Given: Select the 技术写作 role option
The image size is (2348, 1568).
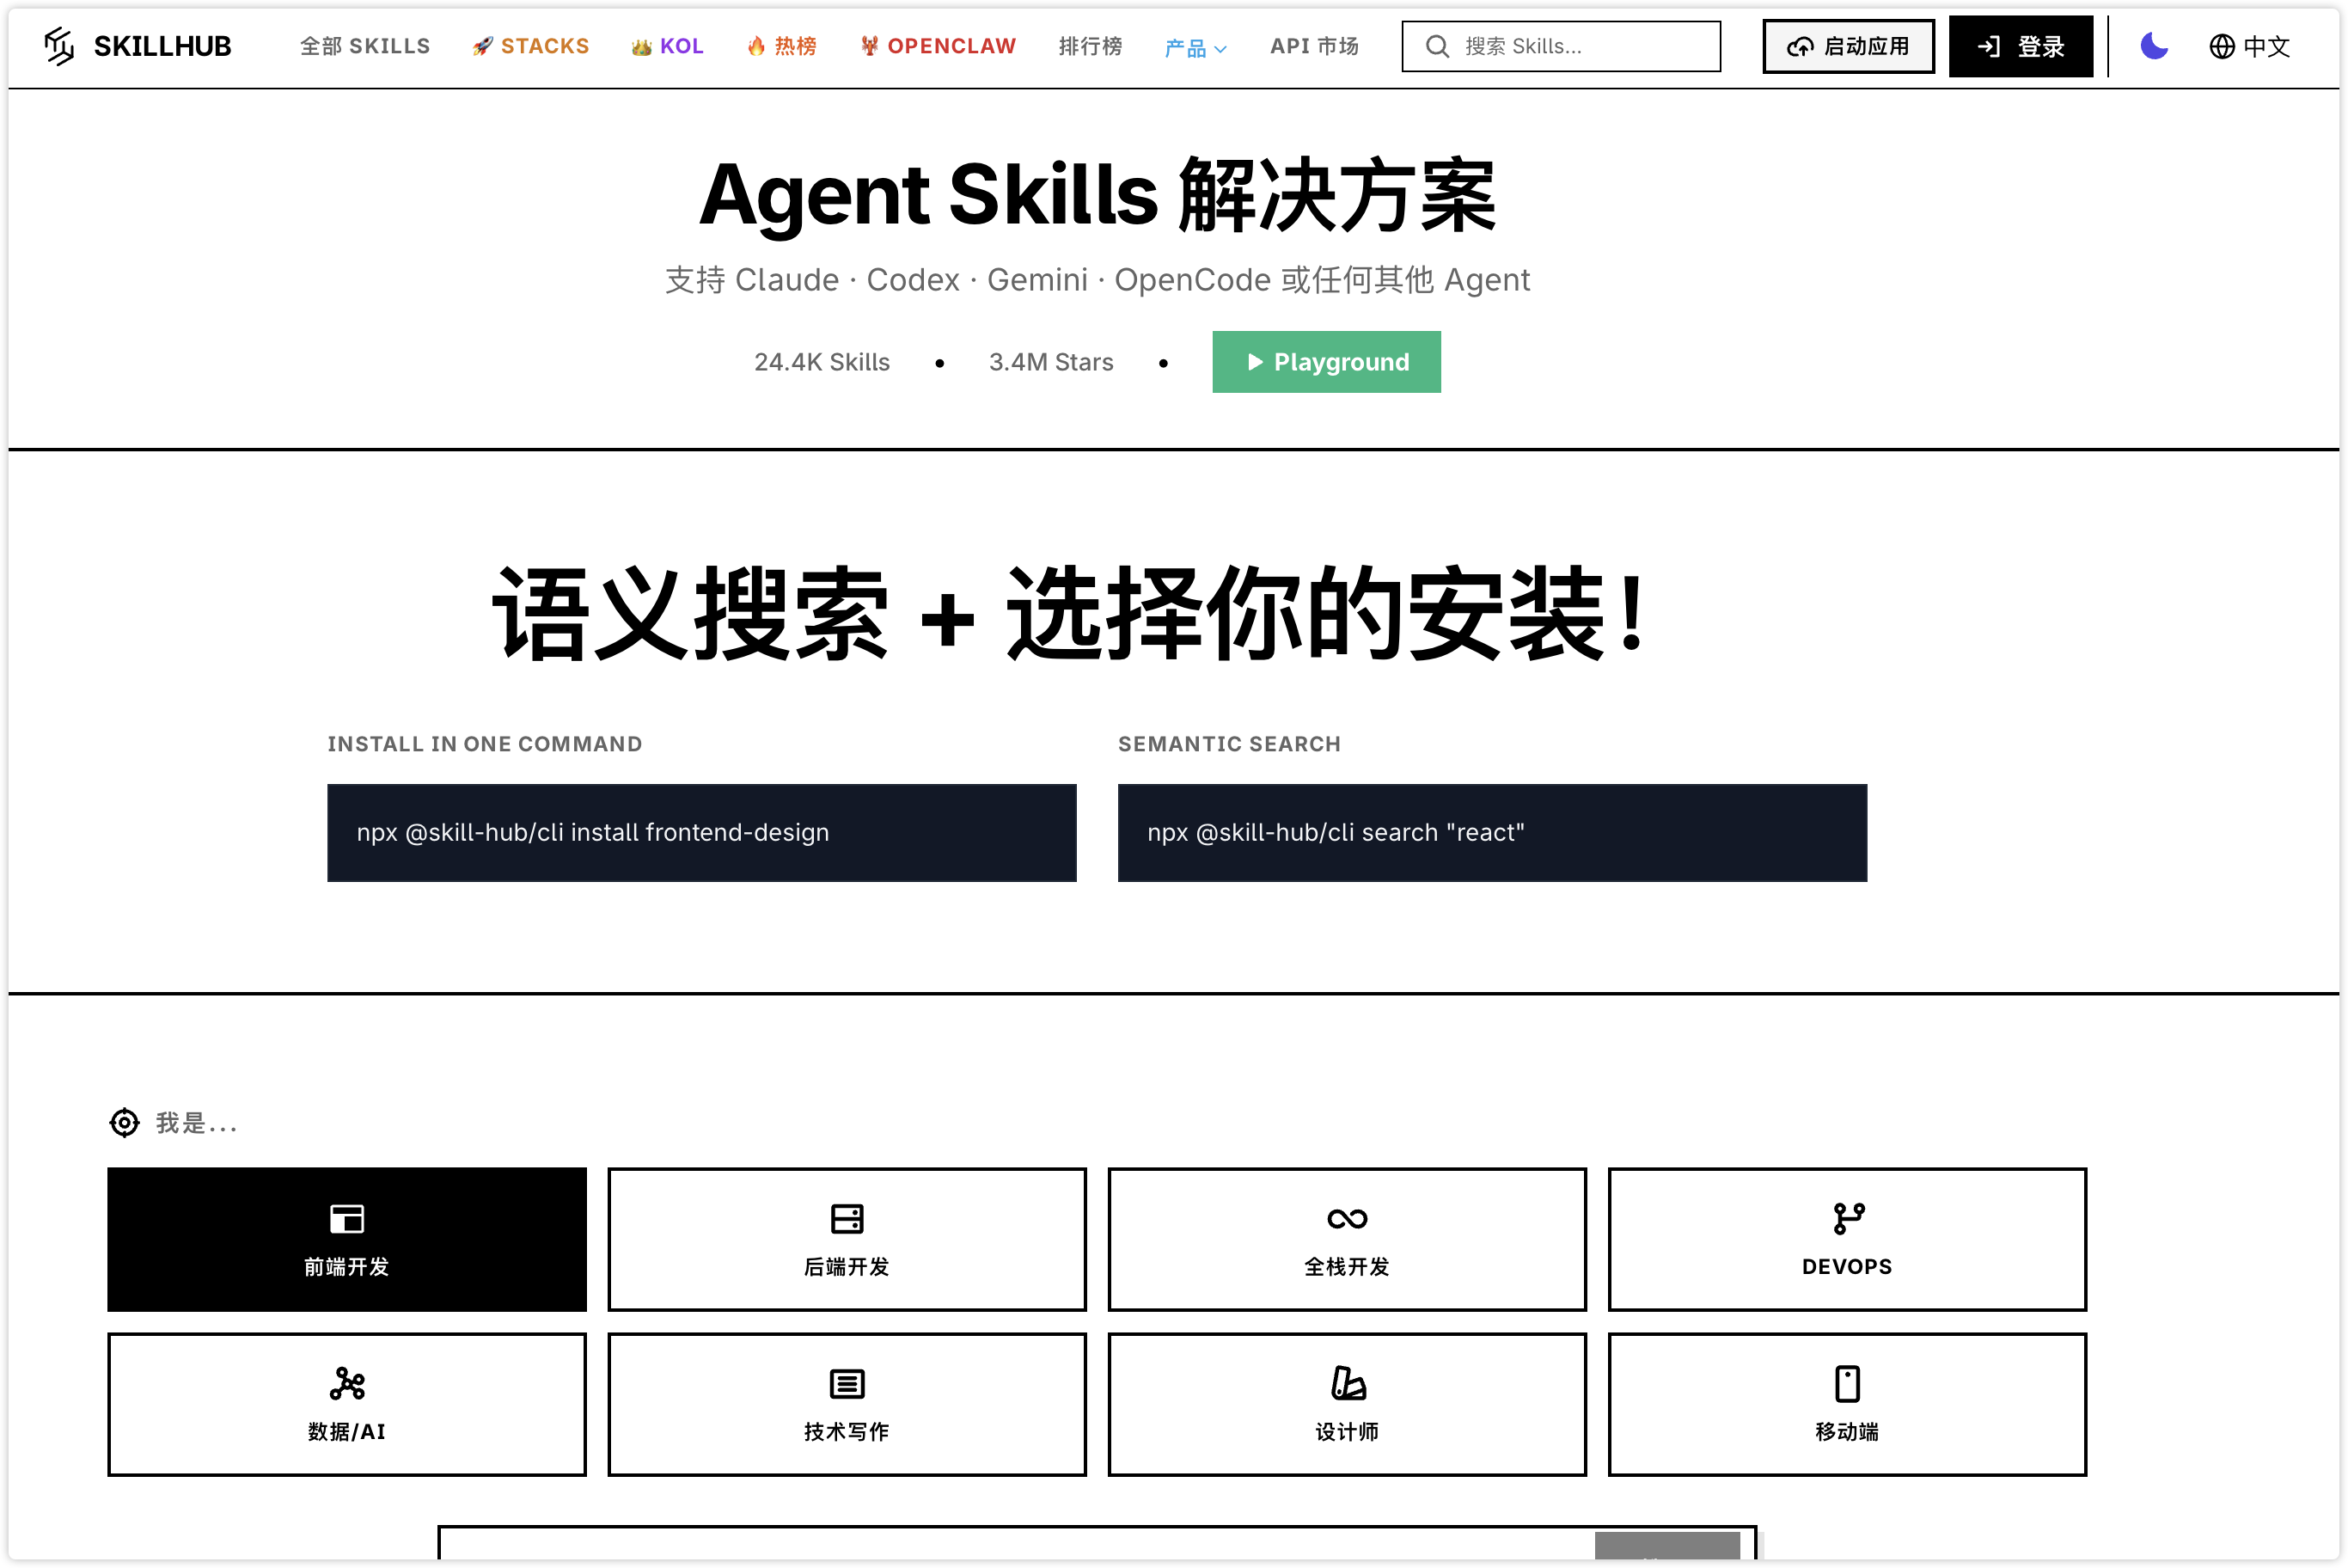Looking at the screenshot, I should (846, 1404).
